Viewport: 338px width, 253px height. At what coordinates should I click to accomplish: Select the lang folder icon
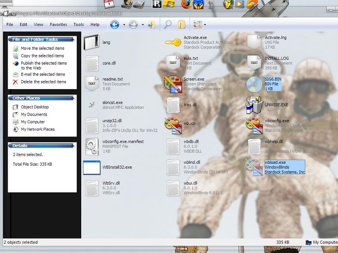click(92, 42)
